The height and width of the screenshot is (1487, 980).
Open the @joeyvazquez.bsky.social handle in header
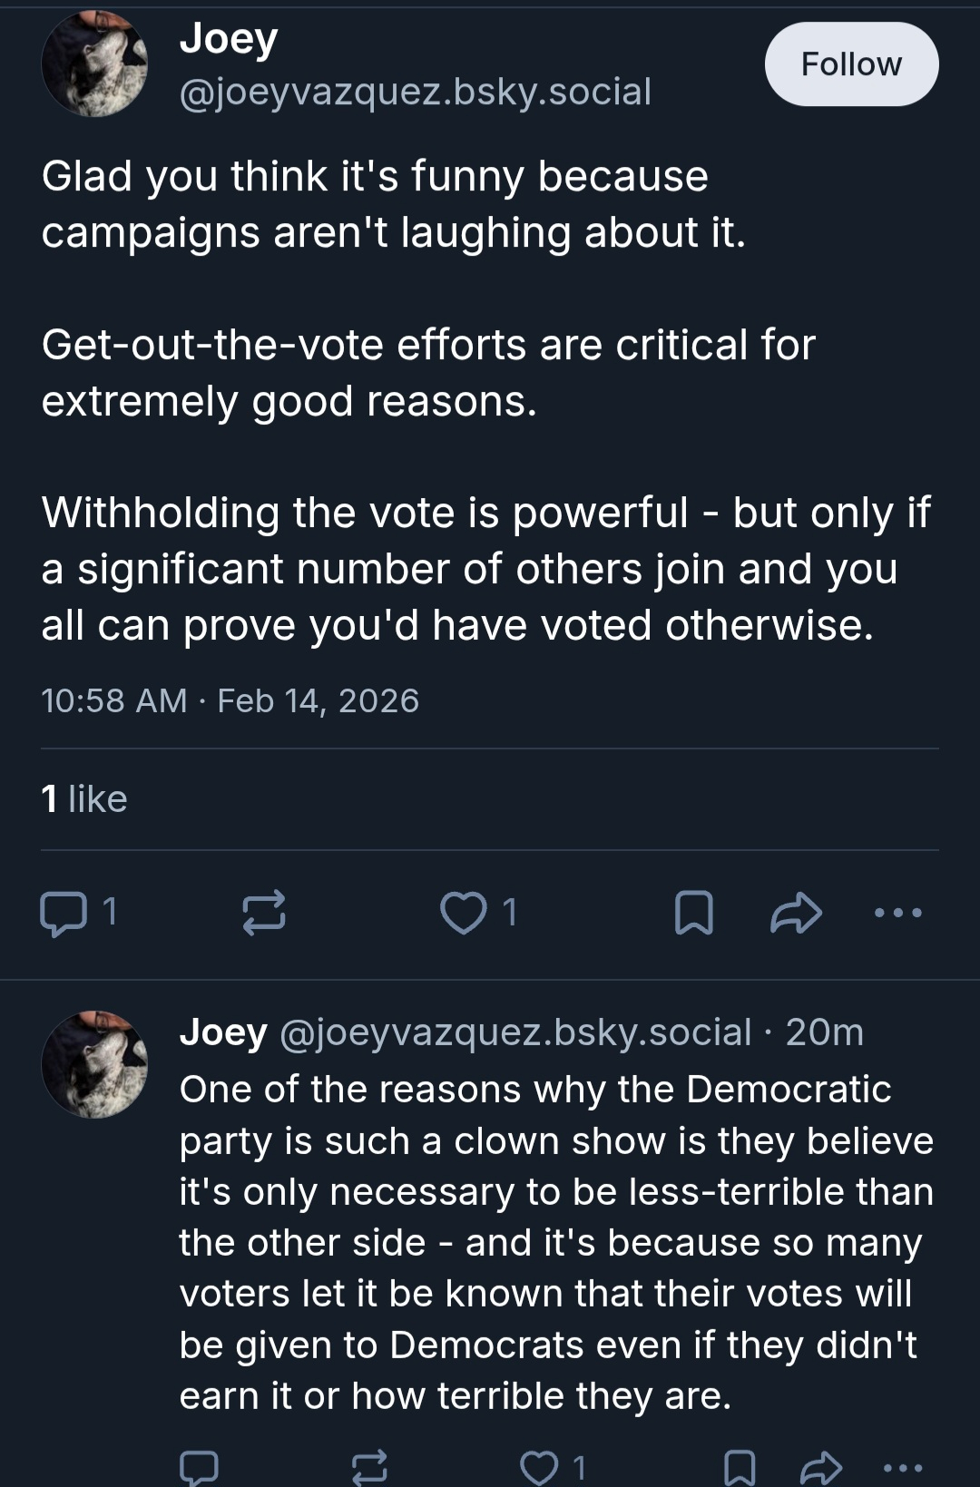click(416, 92)
